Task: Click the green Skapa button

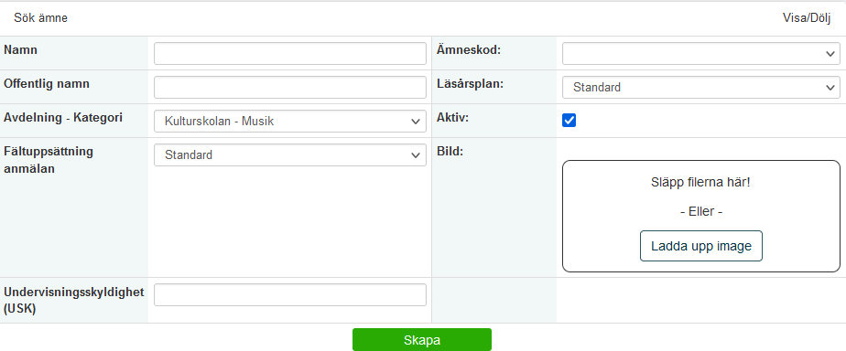Action: pos(422,340)
